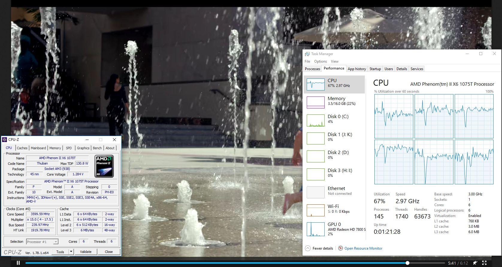Click the Handles count 63673
Screen dimensions: 502x267
coord(422,216)
